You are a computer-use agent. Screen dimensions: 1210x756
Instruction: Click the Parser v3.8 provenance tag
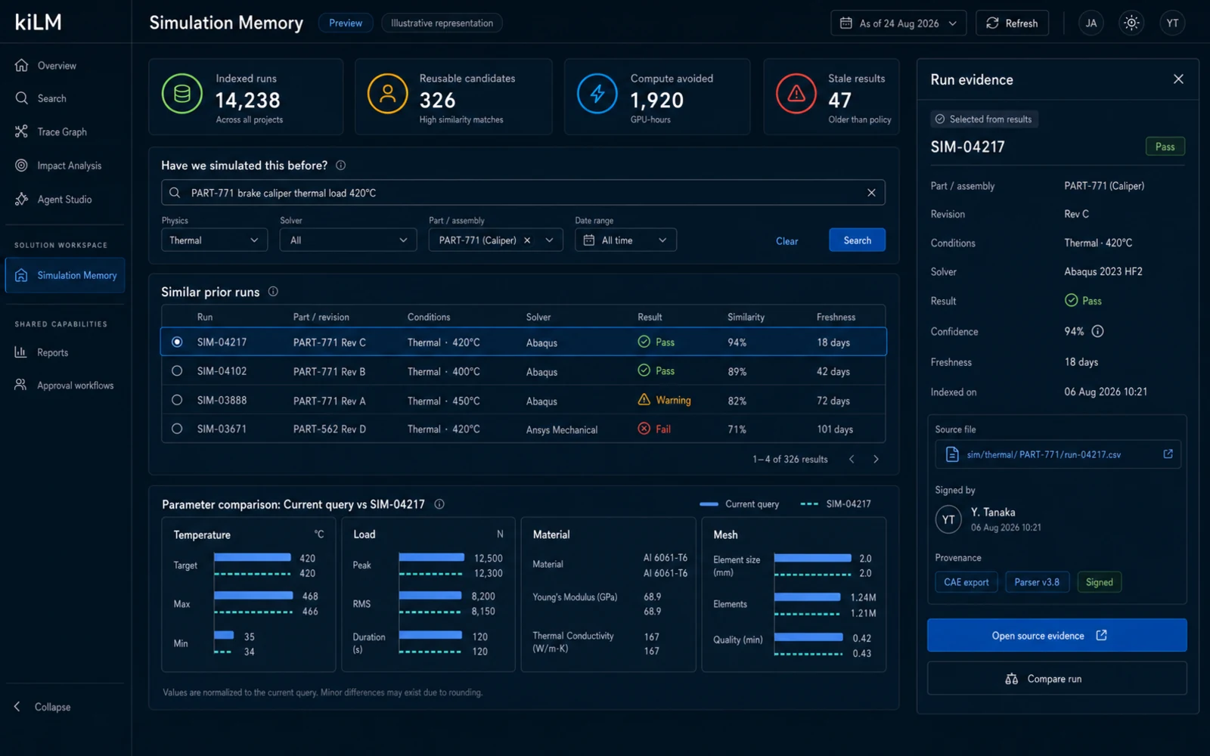coord(1037,582)
